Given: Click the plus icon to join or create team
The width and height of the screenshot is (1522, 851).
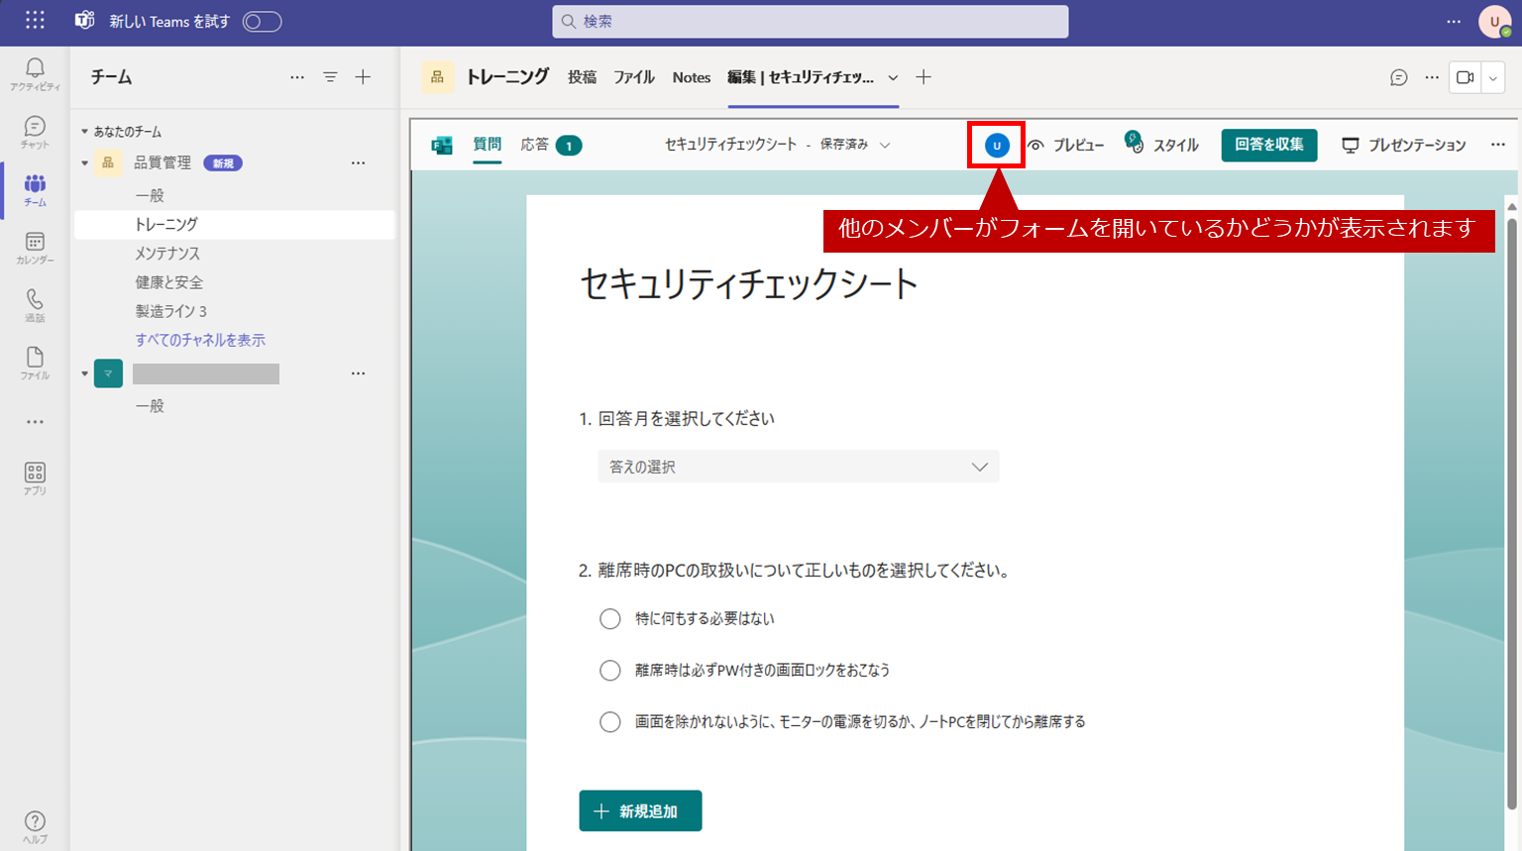Looking at the screenshot, I should coord(364,77).
